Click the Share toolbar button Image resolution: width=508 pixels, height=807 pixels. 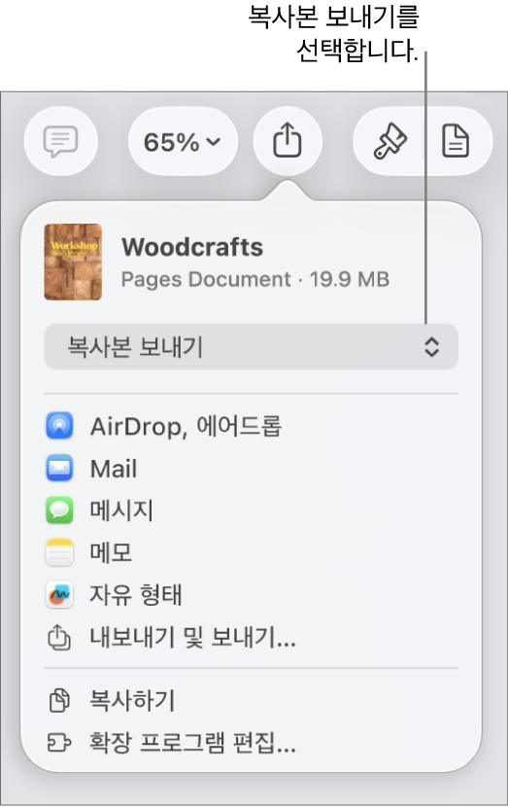tap(288, 142)
